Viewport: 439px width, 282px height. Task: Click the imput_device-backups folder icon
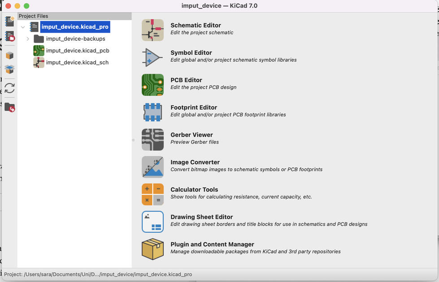tap(39, 39)
